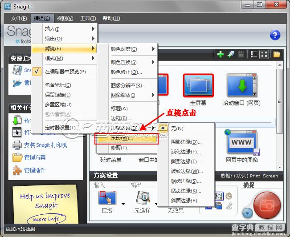
Task: Open the 工具(T) menu
Action: (88, 18)
